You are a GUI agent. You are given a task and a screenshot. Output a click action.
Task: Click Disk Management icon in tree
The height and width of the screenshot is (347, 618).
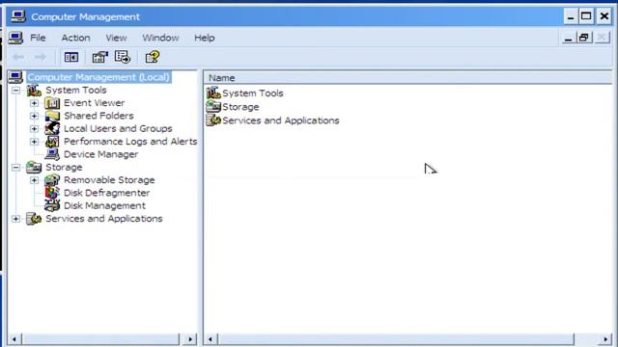pos(52,205)
